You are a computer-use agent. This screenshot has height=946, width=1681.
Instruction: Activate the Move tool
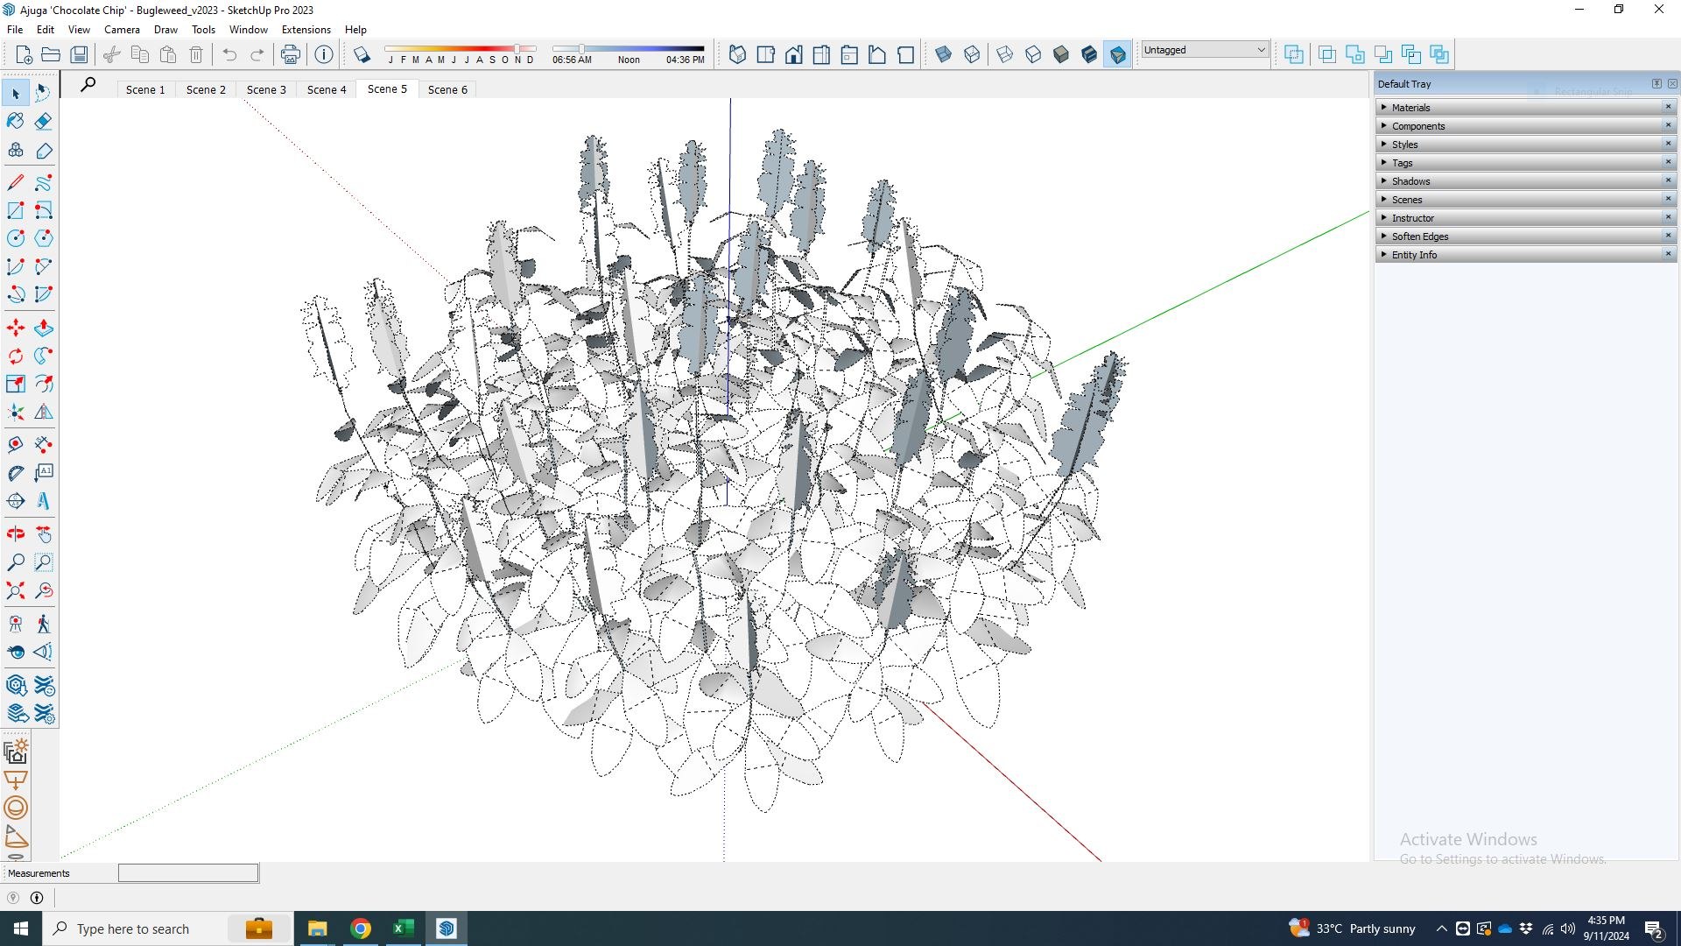coord(15,328)
